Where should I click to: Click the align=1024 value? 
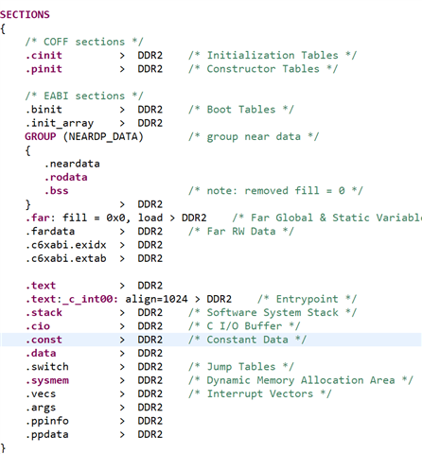pyautogui.click(x=156, y=299)
